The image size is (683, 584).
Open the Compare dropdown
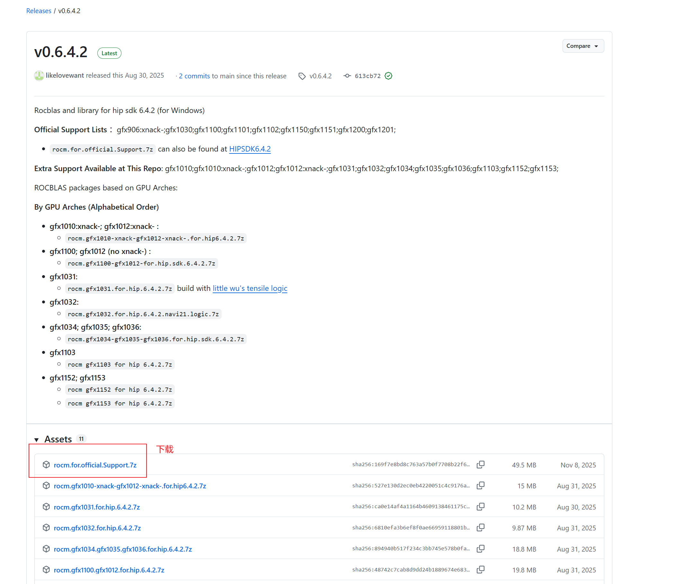tap(582, 46)
